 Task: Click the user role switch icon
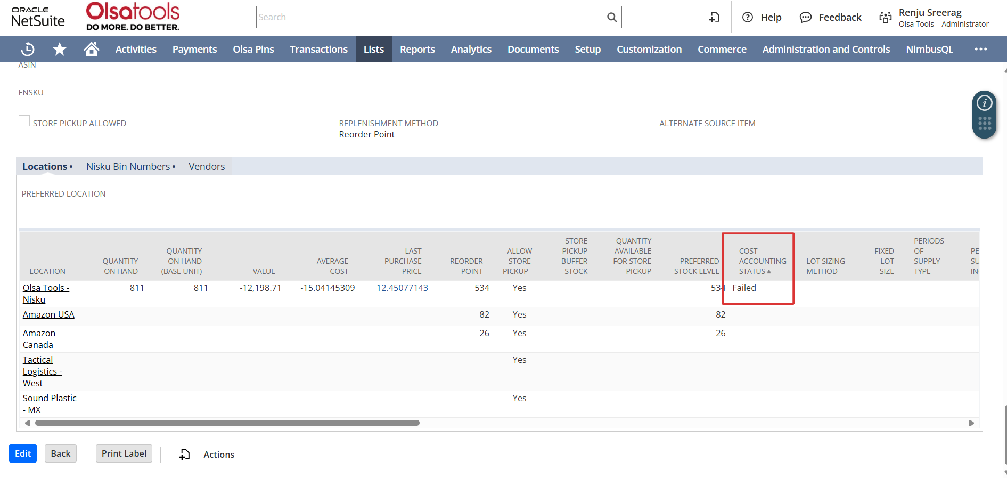(885, 18)
